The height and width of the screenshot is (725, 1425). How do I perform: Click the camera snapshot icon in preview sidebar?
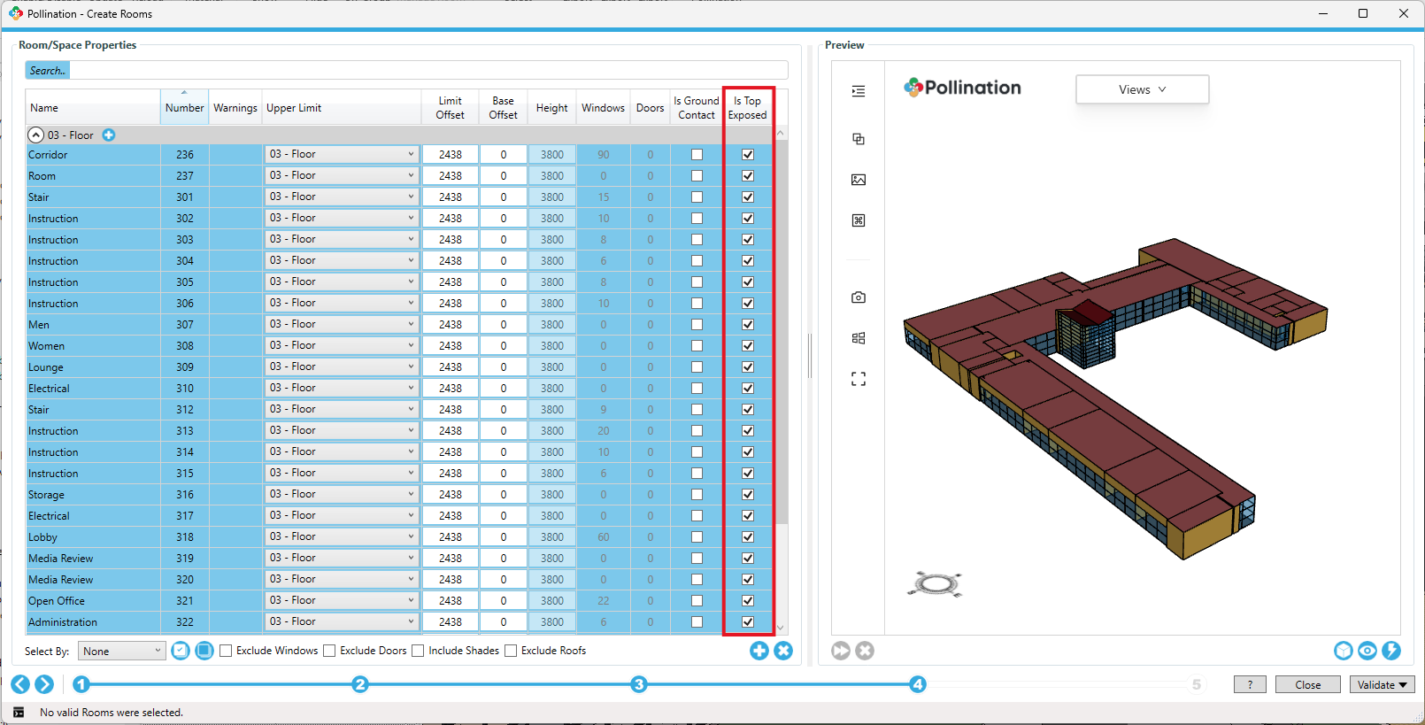click(x=858, y=297)
